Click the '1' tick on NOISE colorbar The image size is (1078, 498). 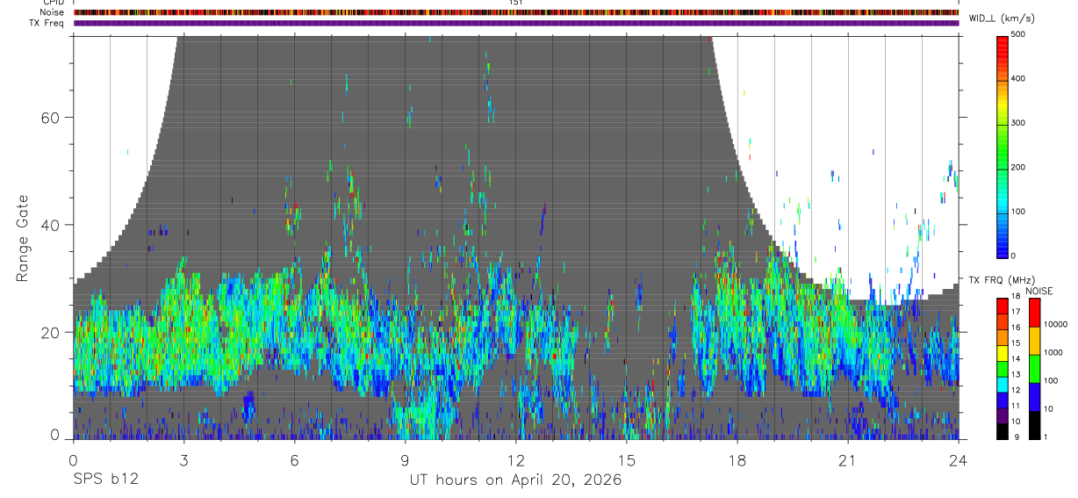coord(1046,437)
